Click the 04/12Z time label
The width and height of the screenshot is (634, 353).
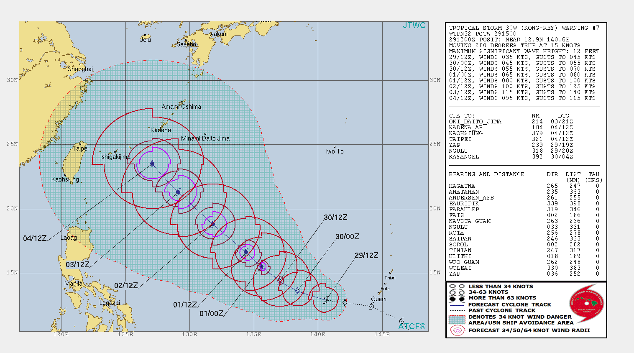pyautogui.click(x=35, y=238)
